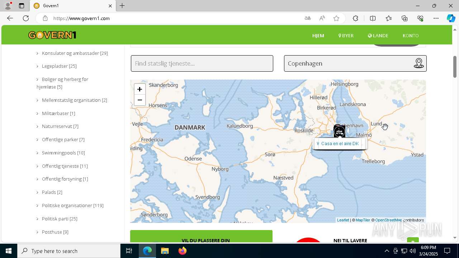Select Posthuse [9] category
The width and height of the screenshot is (459, 258).
pyautogui.click(x=55, y=232)
